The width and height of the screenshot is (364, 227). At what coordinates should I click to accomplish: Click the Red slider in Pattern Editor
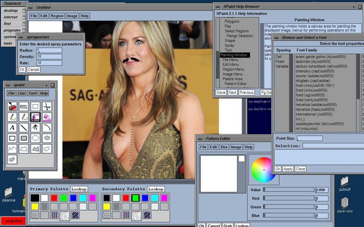[289, 199]
